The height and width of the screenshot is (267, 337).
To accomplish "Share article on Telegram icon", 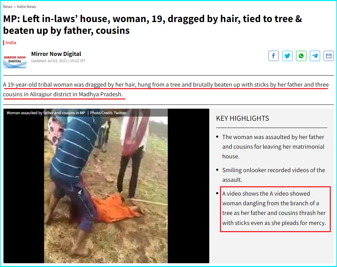I will point(315,56).
